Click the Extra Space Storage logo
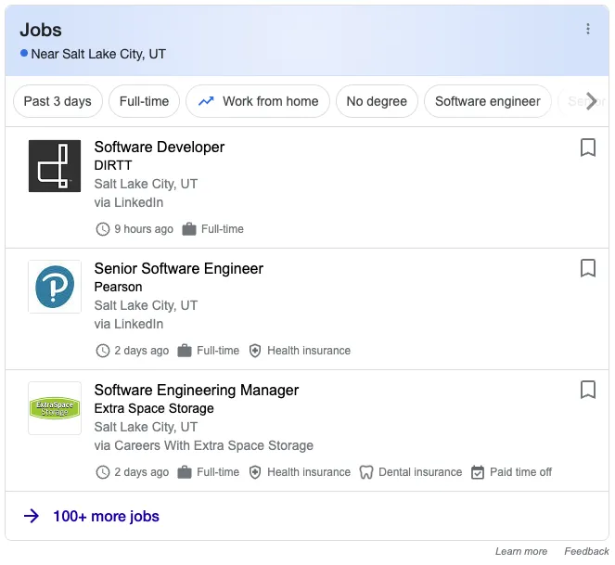Screen dimensions: 615x565 click(x=55, y=408)
